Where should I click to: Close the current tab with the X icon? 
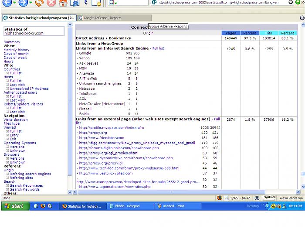(302, 18)
